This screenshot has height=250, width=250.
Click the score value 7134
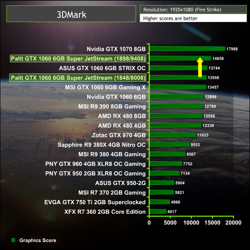(185, 173)
